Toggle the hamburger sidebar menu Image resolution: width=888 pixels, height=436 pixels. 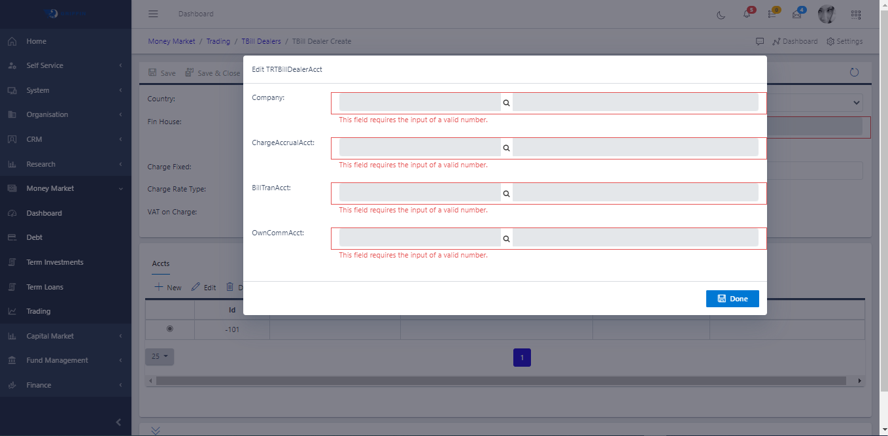(153, 14)
